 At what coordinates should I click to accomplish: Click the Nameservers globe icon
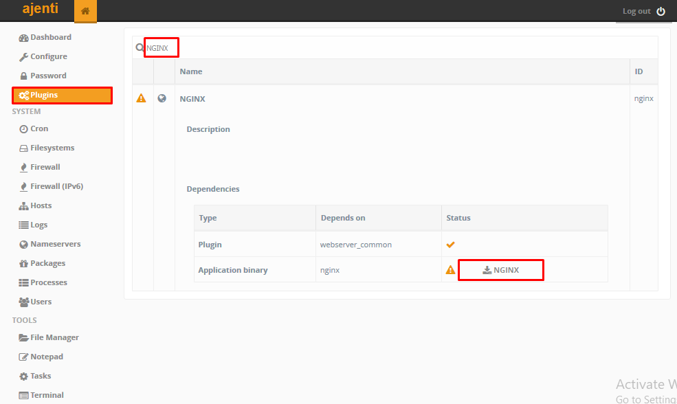(x=23, y=245)
